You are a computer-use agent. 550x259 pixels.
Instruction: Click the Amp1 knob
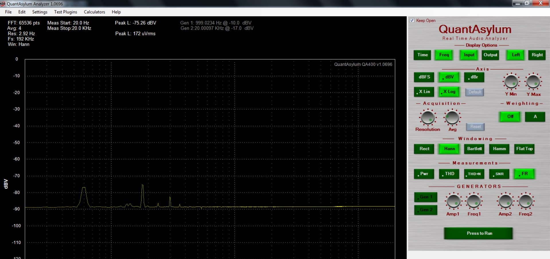pos(453,201)
